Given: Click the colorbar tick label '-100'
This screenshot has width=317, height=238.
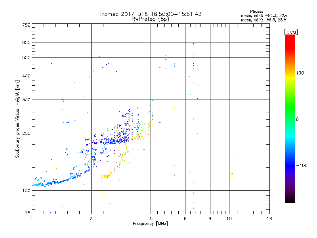Looking at the screenshot, I should tap(302, 165).
